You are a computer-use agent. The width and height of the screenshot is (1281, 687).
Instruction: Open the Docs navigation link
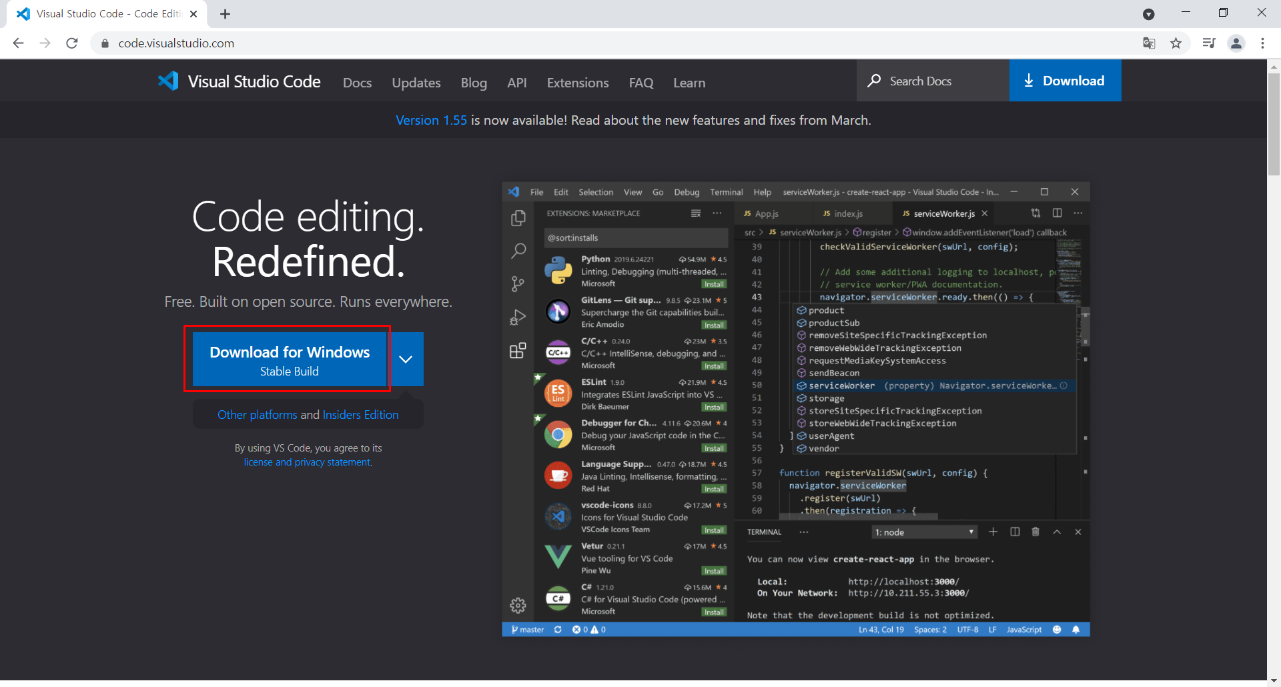click(357, 83)
